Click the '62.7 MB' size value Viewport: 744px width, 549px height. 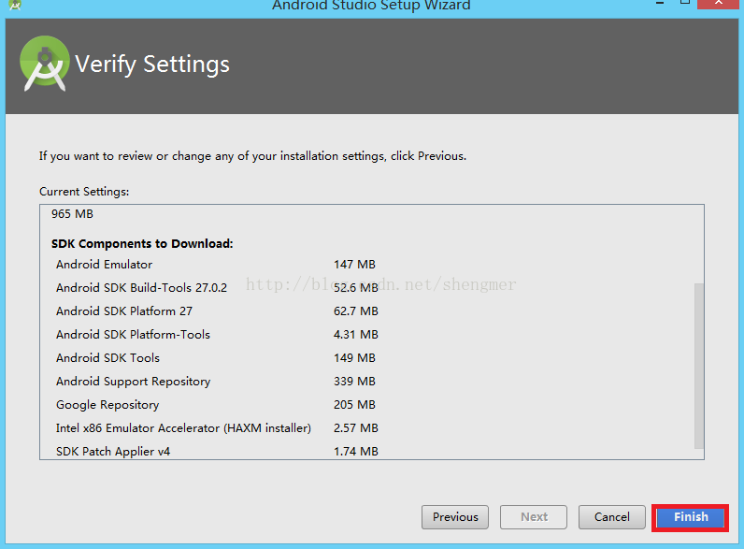356,311
